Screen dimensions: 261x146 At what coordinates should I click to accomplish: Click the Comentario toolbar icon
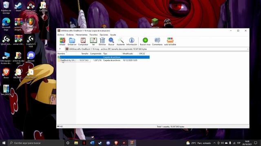(x=157, y=41)
